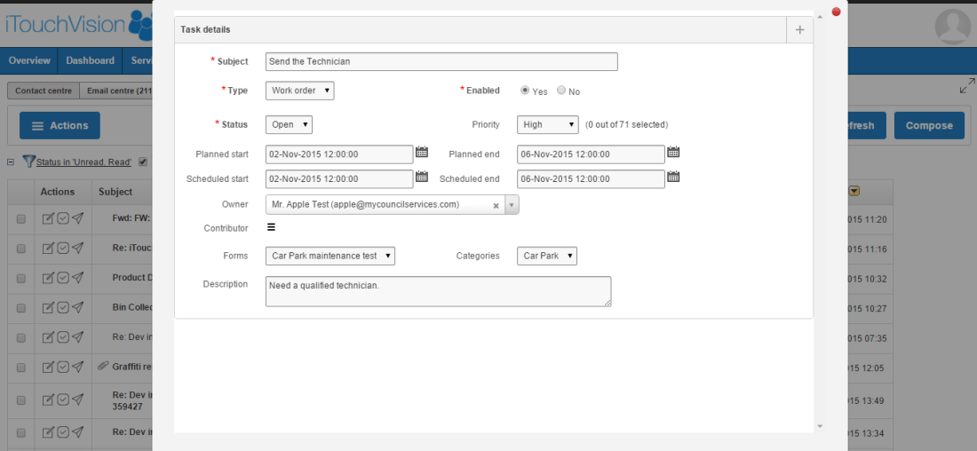Click the sort arrow in the date column
This screenshot has width=977, height=451.
click(x=854, y=191)
